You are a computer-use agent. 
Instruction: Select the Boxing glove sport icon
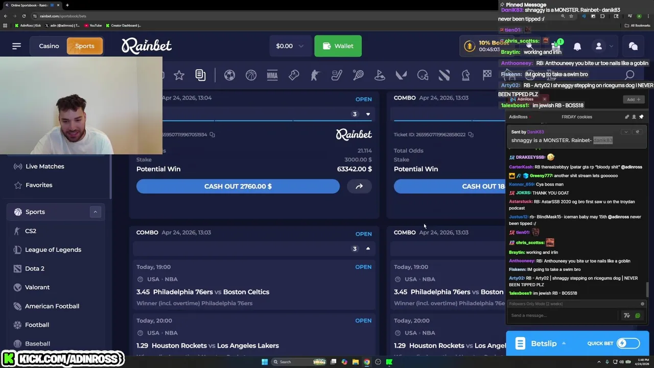click(294, 76)
